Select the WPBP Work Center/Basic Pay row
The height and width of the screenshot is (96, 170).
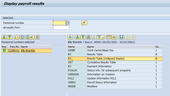115,50
